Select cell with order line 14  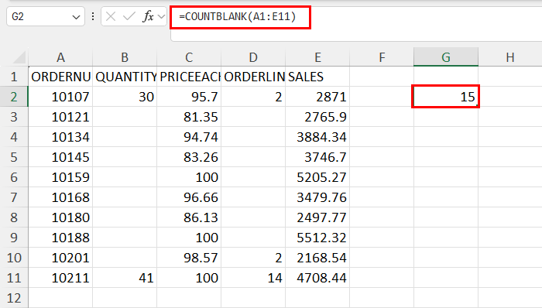253,278
